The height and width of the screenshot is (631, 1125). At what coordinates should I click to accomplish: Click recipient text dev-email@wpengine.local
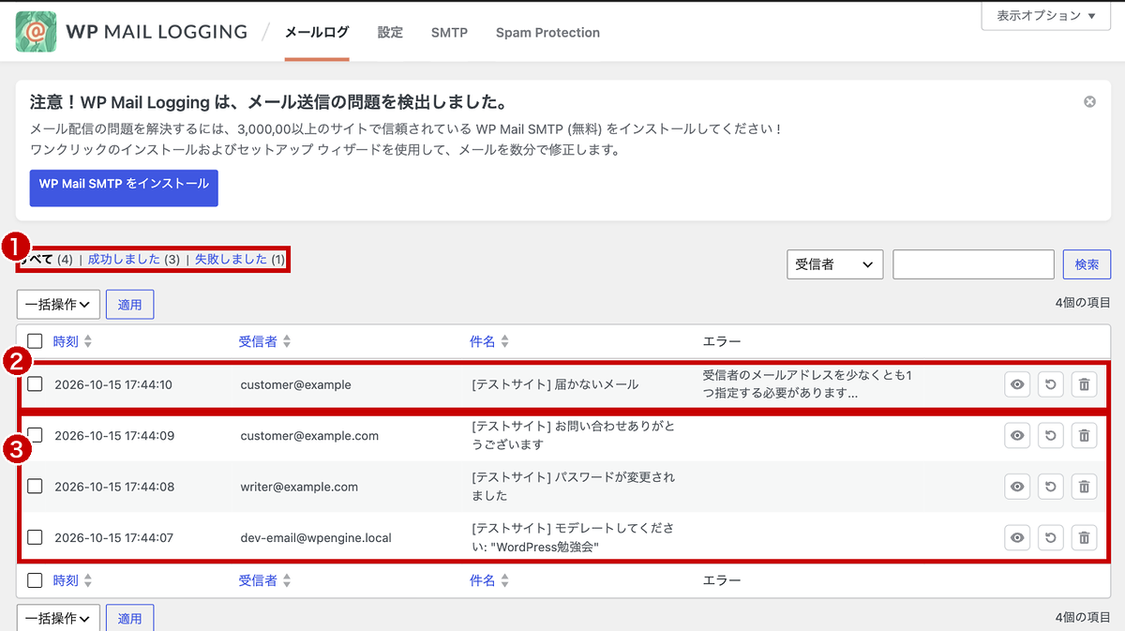316,538
